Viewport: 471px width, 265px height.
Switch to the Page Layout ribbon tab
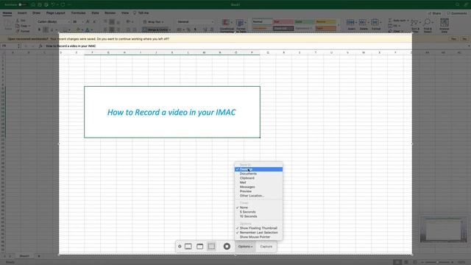[56, 13]
